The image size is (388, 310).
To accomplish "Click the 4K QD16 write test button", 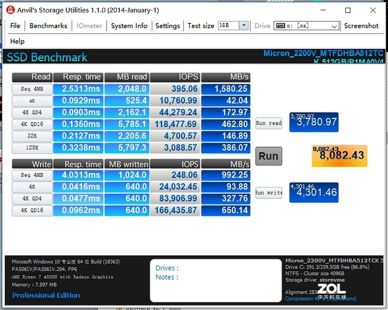I will (32, 210).
